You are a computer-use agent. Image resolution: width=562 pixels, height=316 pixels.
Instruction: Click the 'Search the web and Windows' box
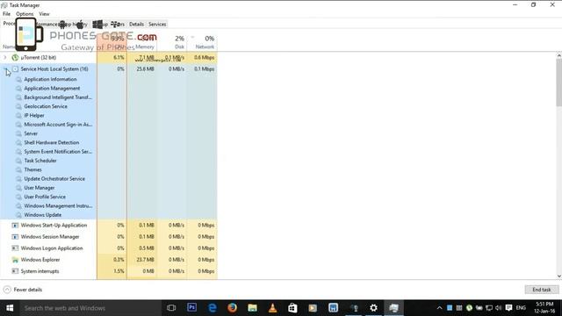coord(90,308)
